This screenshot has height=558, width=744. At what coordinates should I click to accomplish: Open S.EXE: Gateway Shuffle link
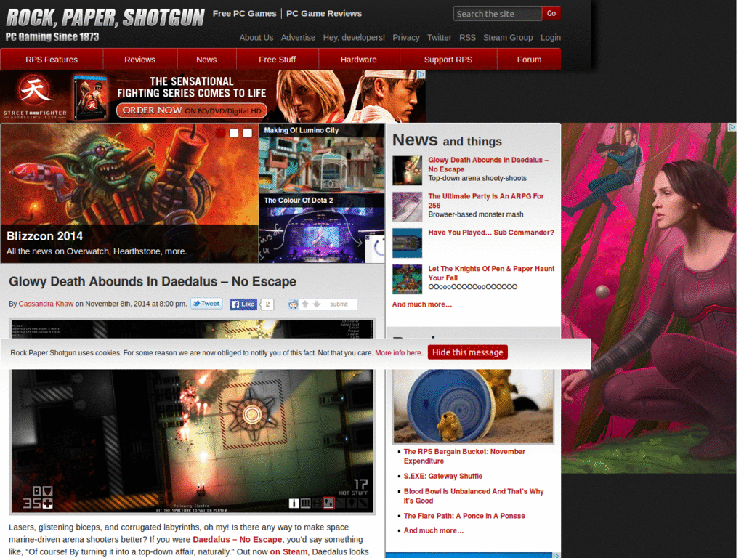[443, 476]
